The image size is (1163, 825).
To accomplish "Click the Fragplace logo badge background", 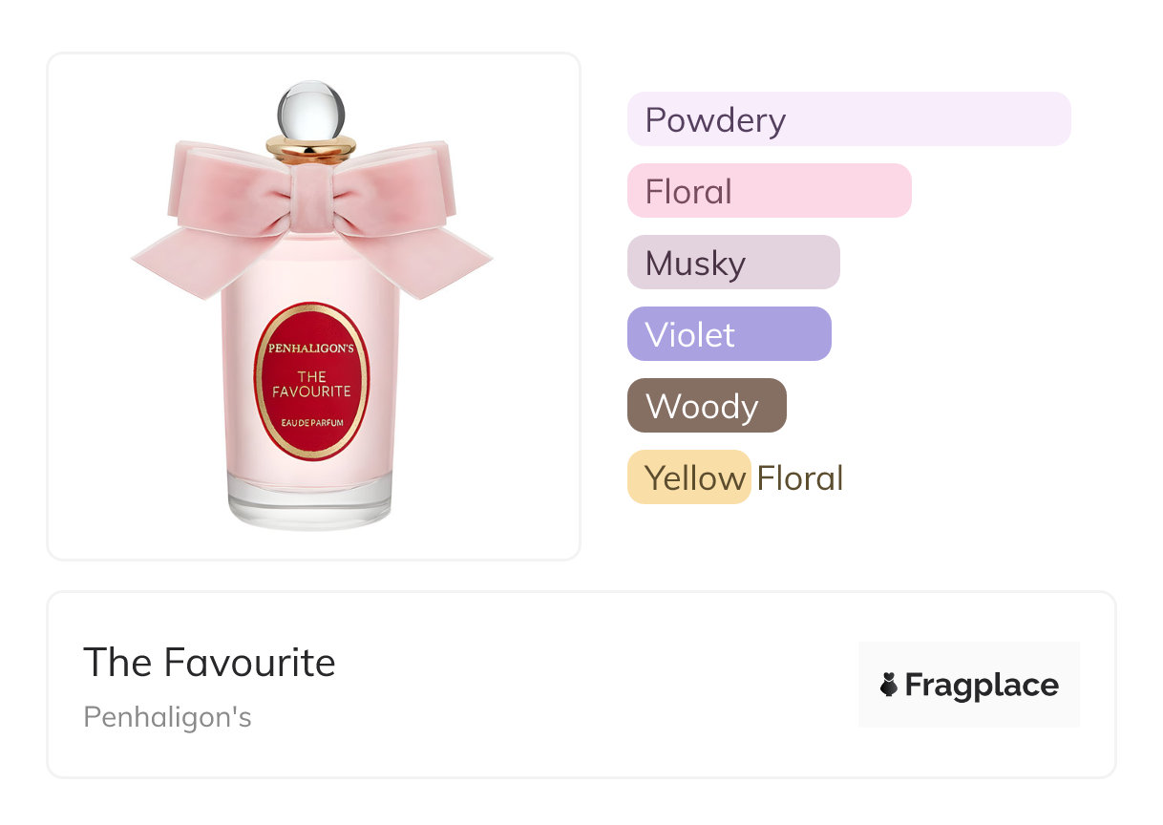I will click(x=969, y=685).
